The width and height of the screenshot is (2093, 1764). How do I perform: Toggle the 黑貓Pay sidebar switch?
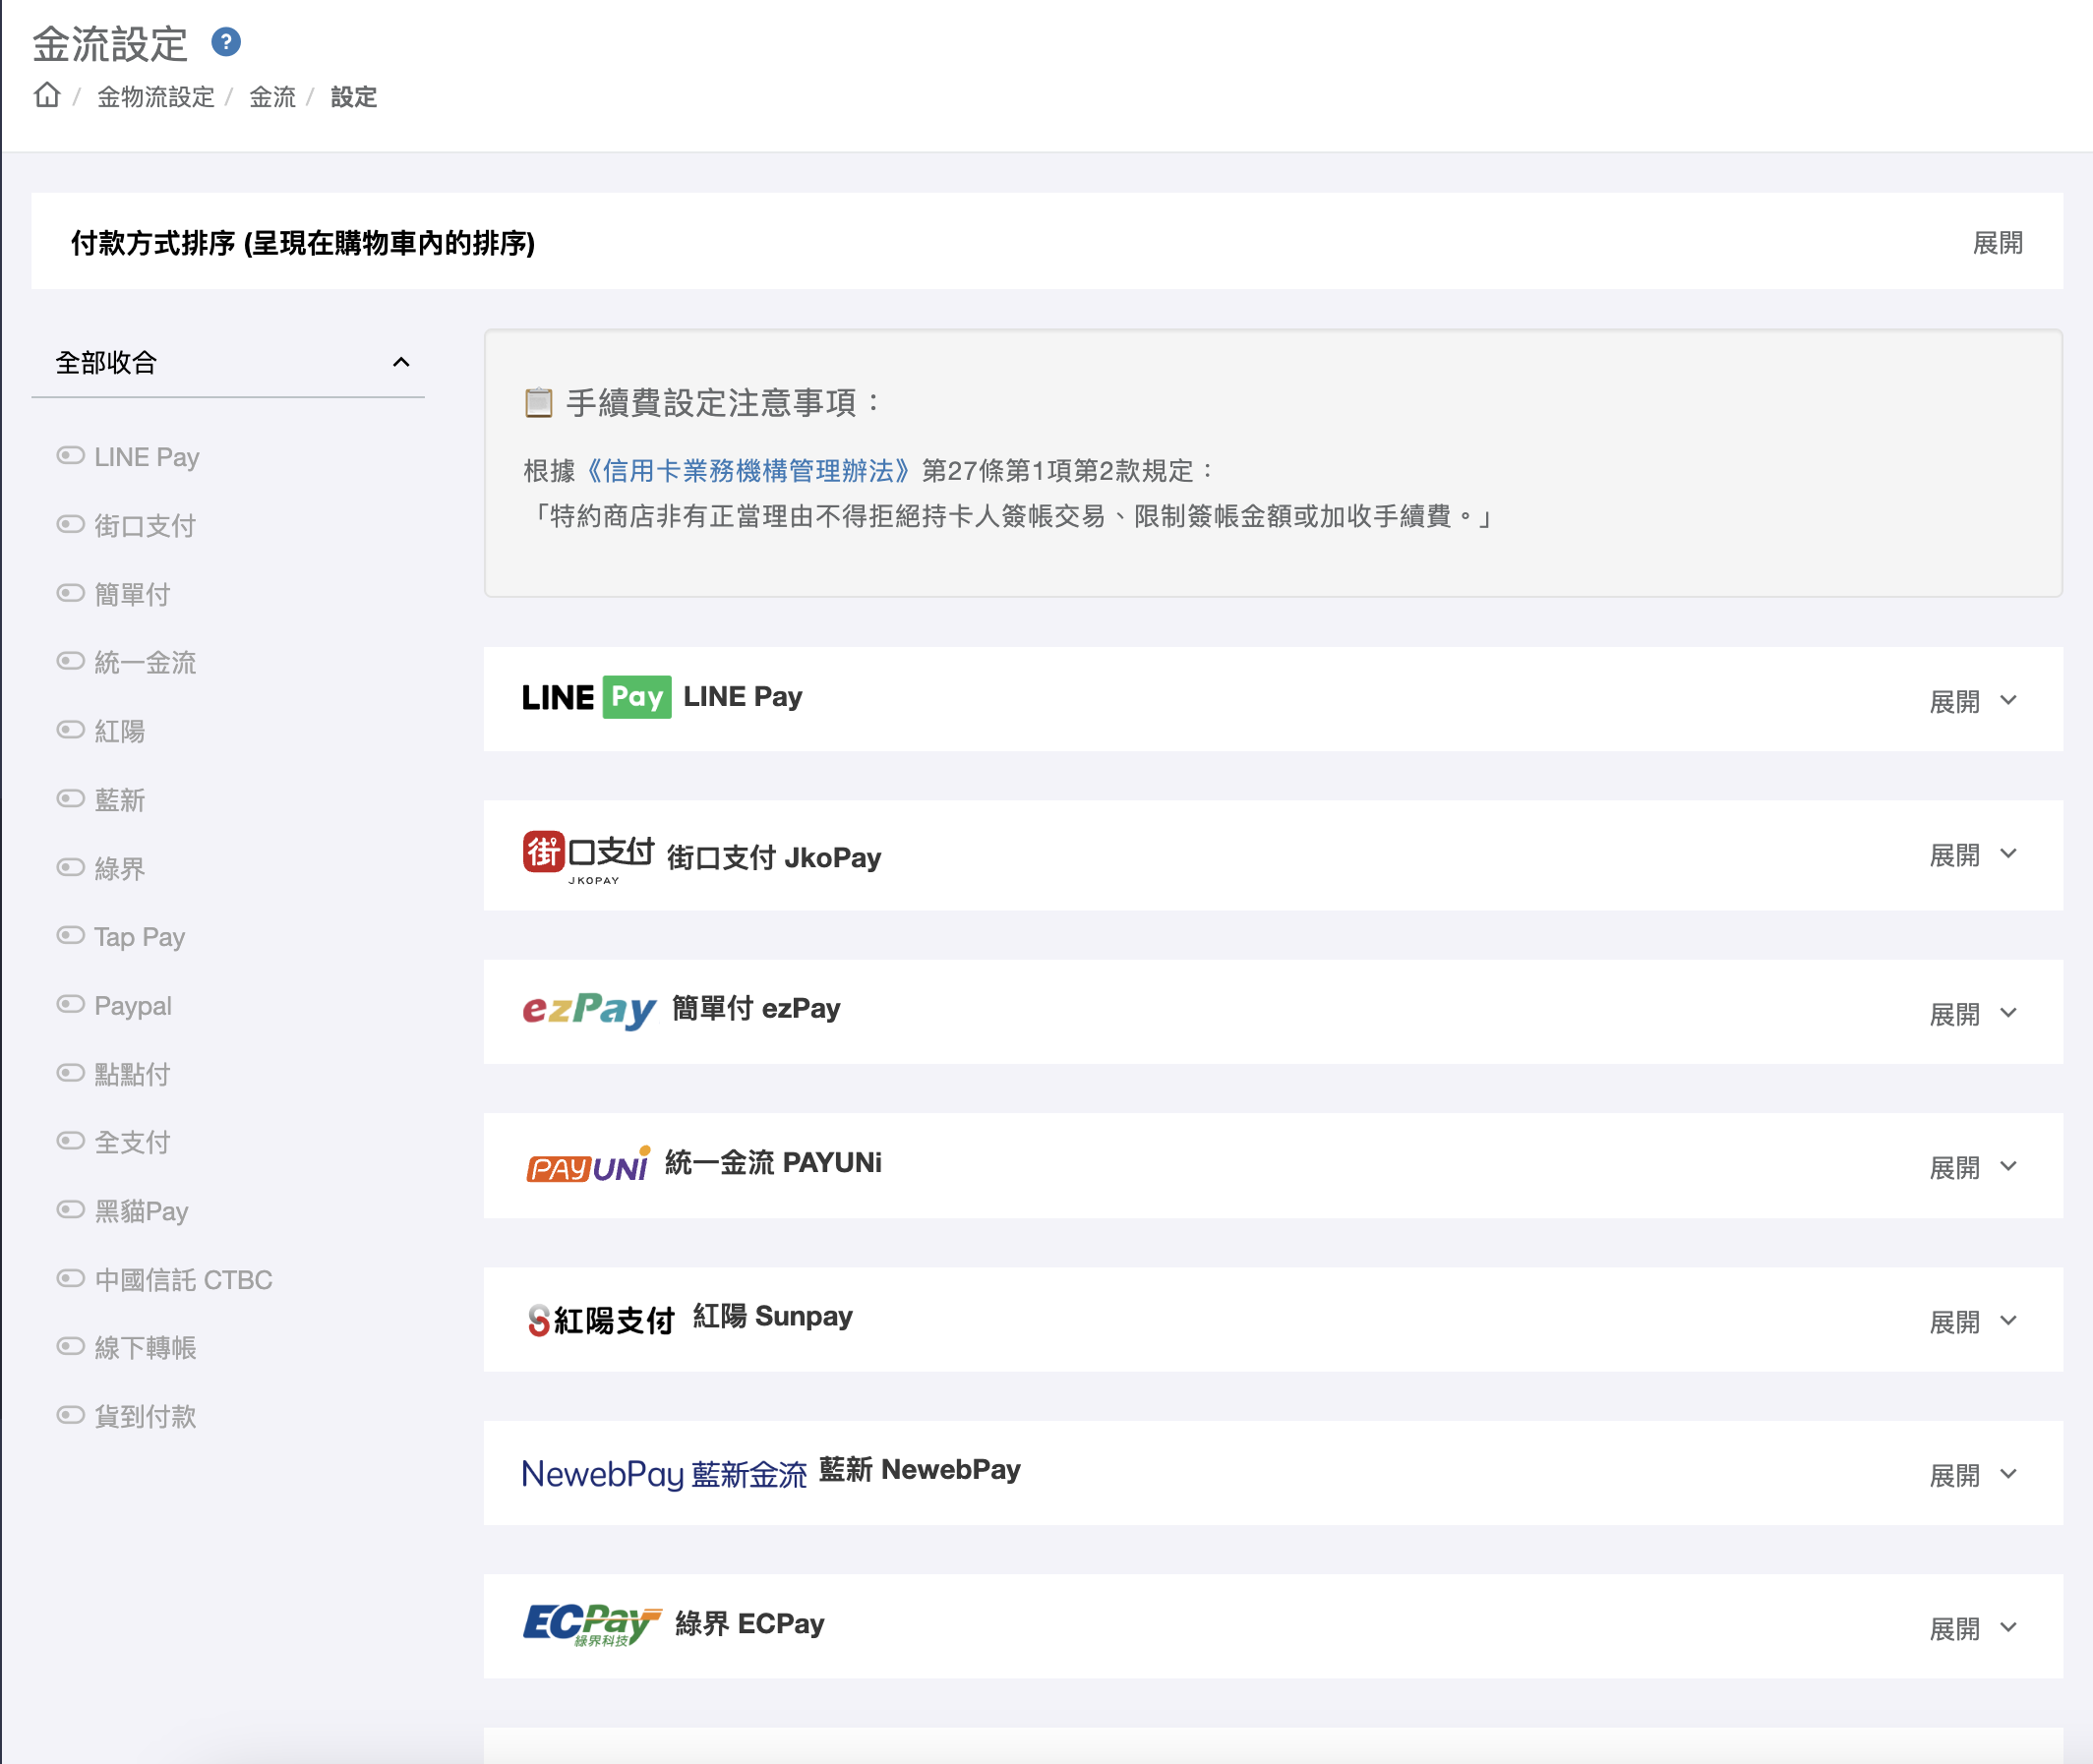pos(70,1210)
